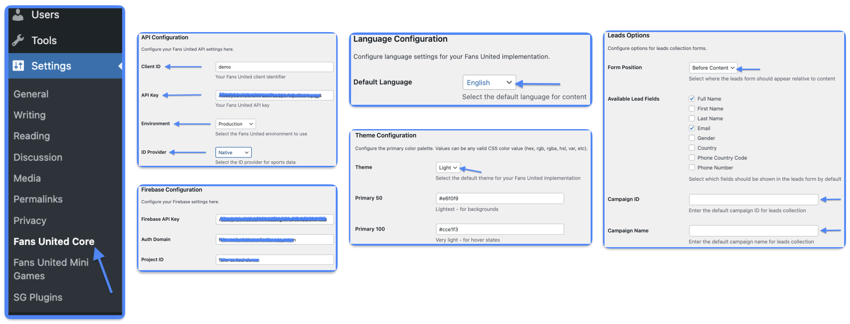Go to Discussion settings

[x=38, y=157]
